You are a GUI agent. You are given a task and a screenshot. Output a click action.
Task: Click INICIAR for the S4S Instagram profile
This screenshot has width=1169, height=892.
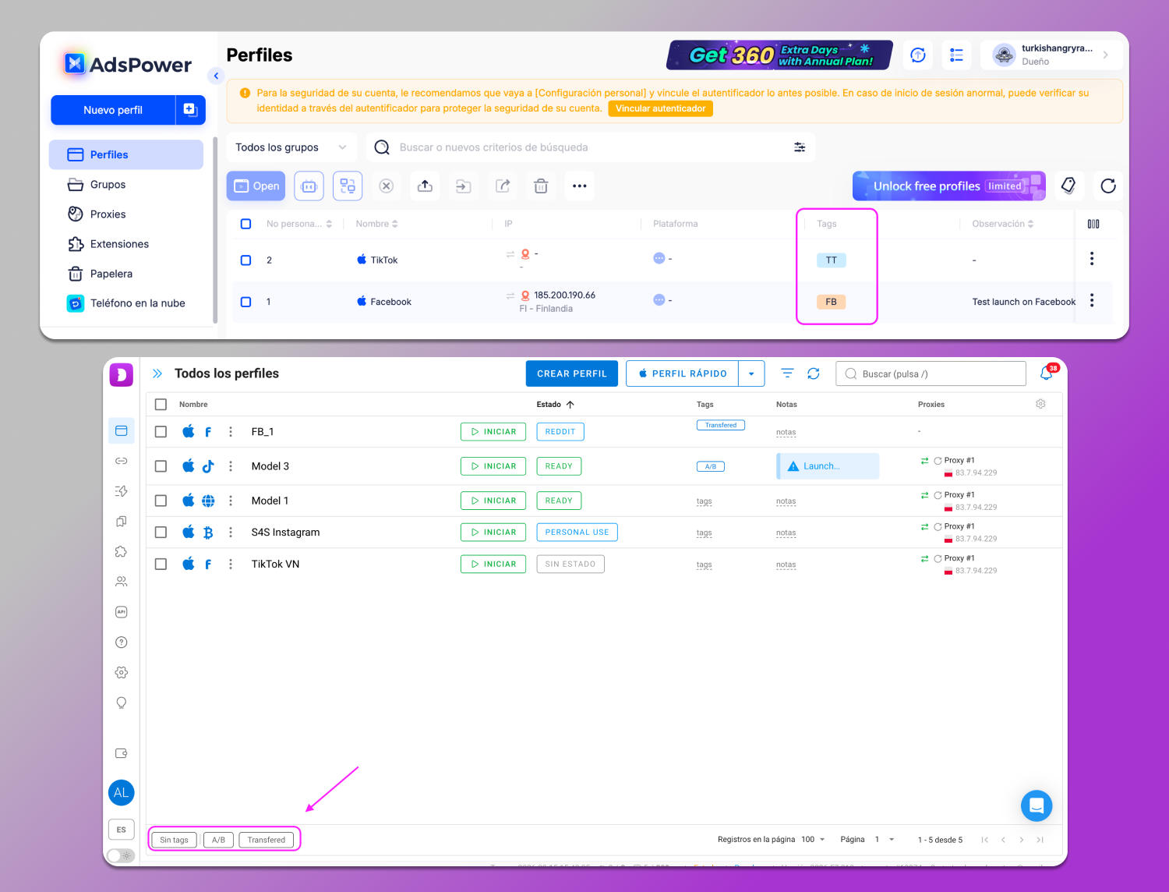tap(493, 533)
